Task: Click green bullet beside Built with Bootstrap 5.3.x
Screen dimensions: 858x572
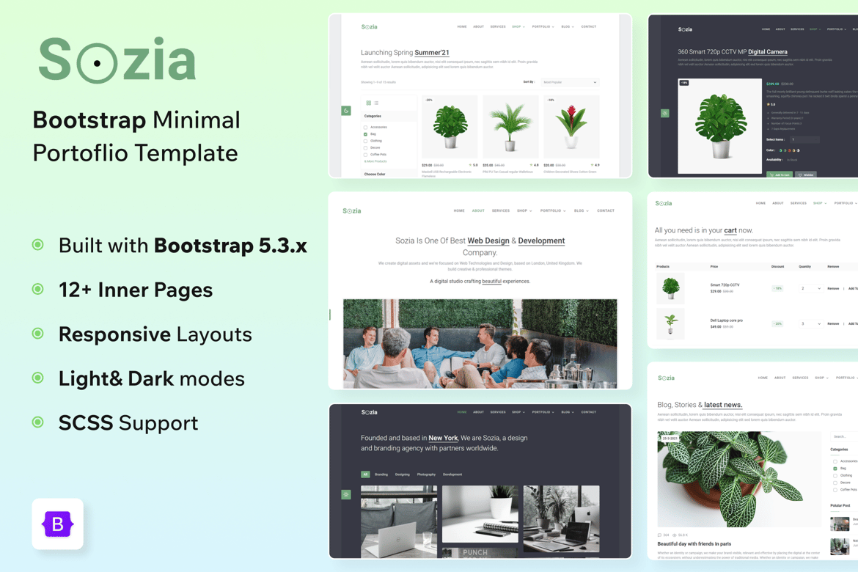Action: click(37, 245)
